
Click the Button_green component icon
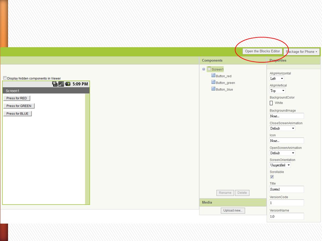point(213,82)
